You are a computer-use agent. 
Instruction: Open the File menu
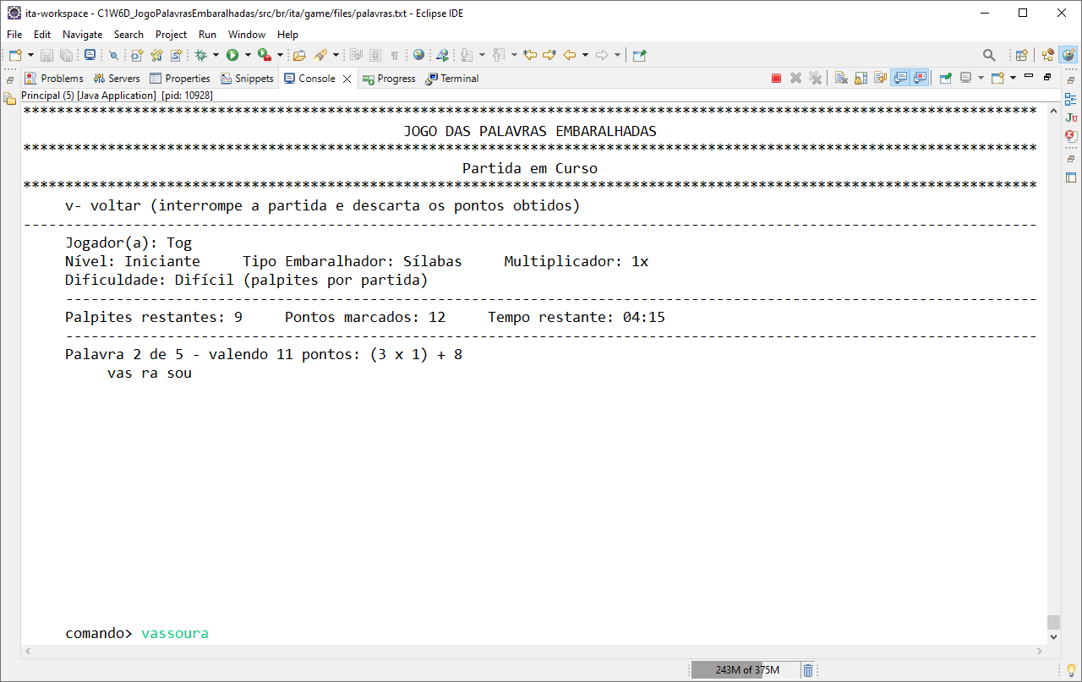pos(14,35)
